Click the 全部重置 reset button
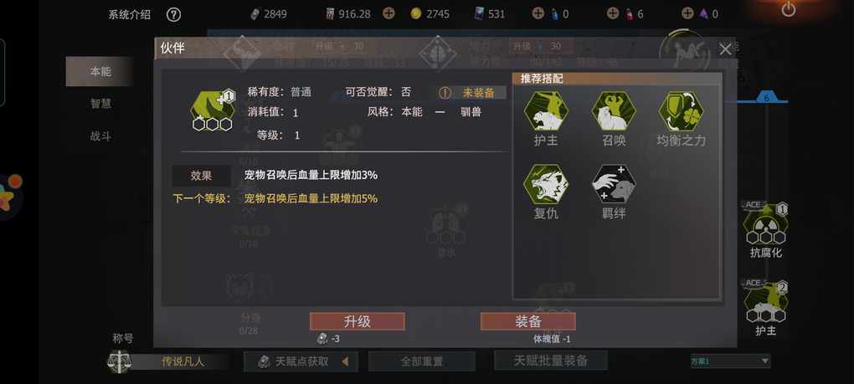This screenshot has width=854, height=384. 421,361
